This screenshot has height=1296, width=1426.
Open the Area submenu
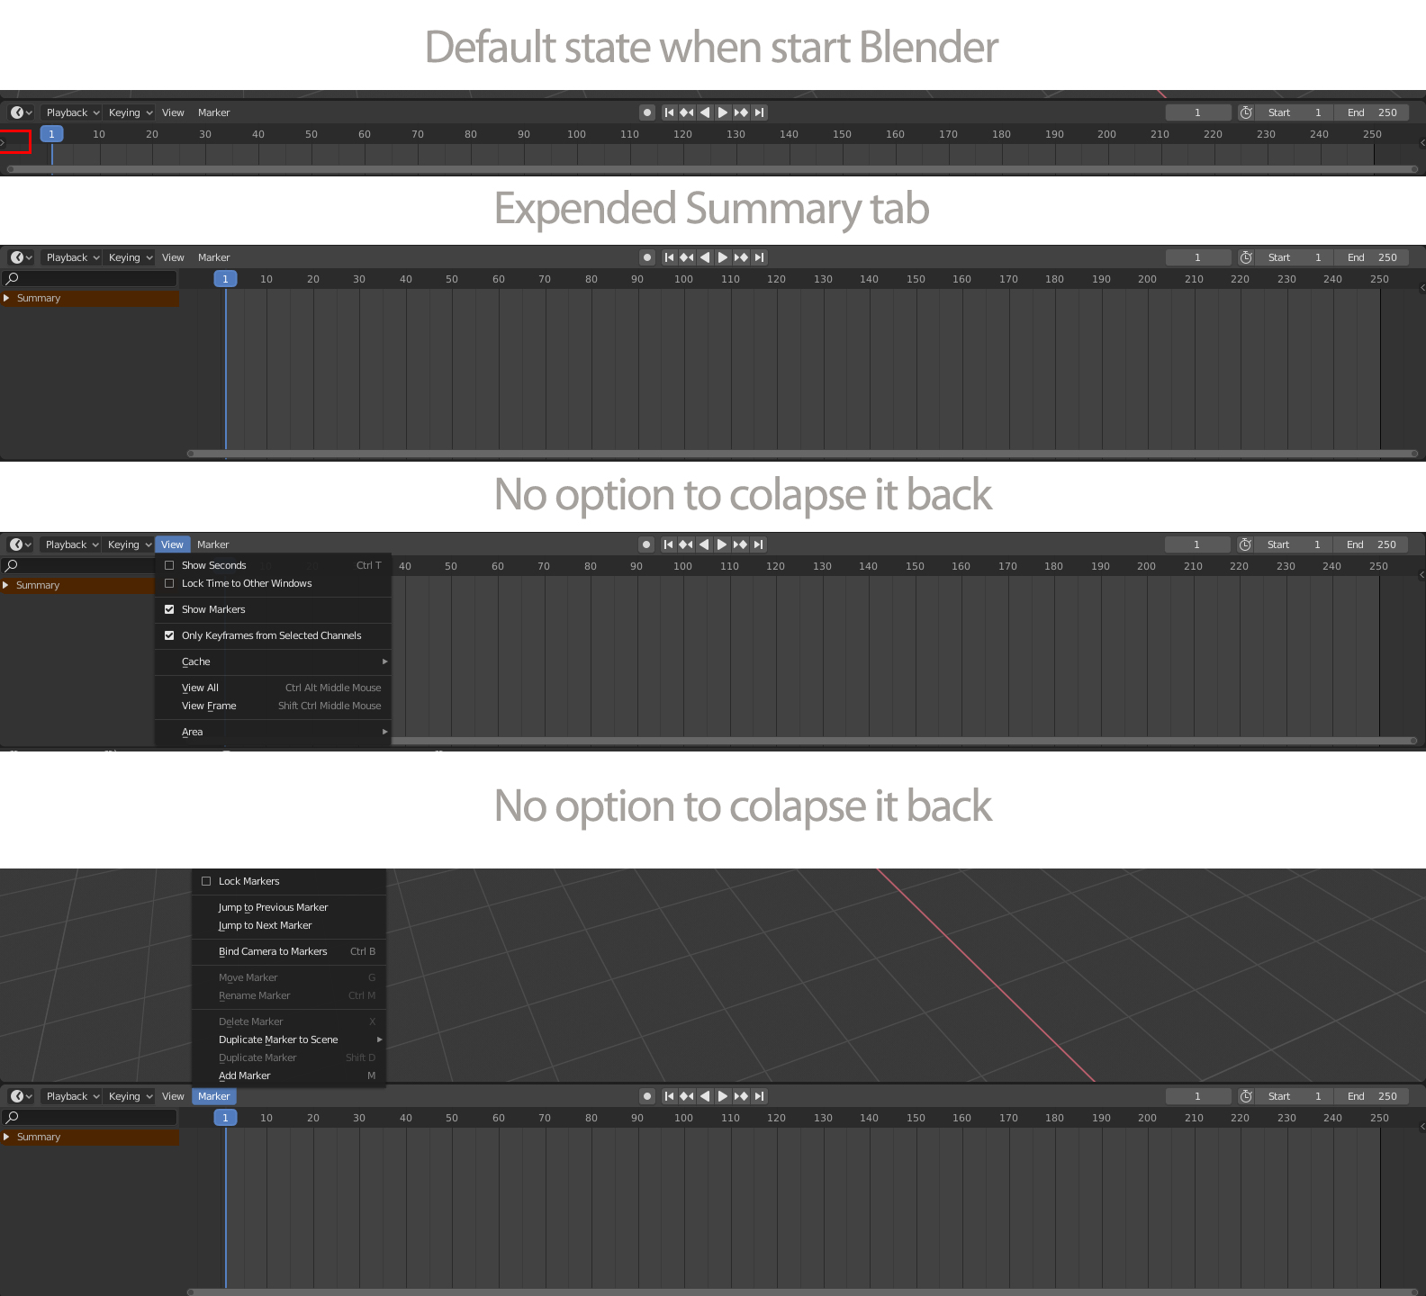tap(274, 732)
